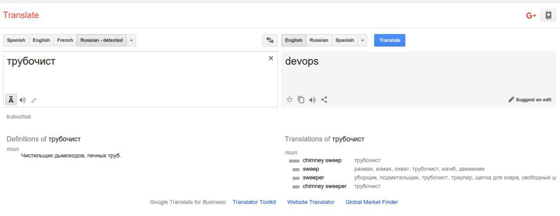
Task: Expand the source language dropdown arrow
Action: pyautogui.click(x=131, y=40)
